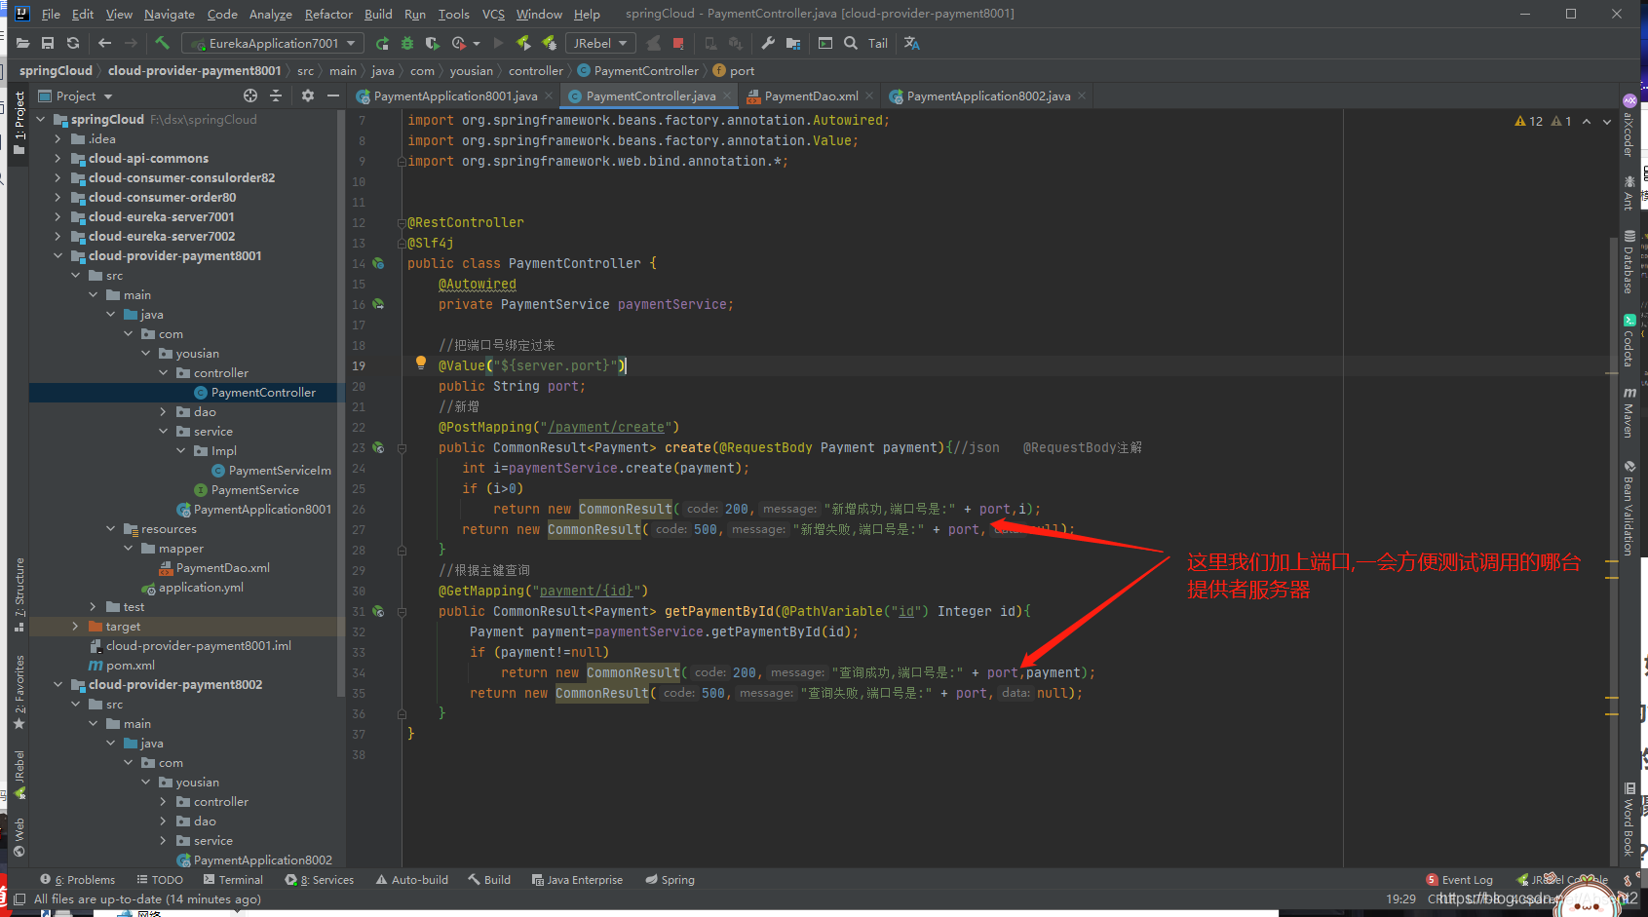Click the light bulb intention icon

(x=421, y=363)
